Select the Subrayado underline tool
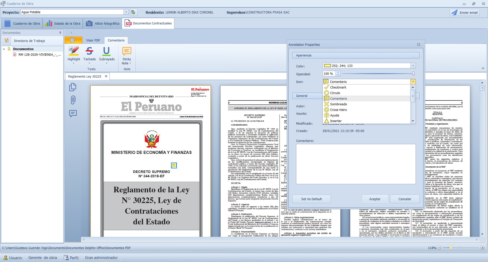 106,54
